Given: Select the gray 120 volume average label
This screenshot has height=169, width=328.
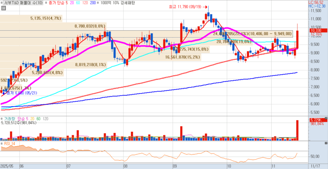Looking at the screenshot, I should tap(45, 119).
